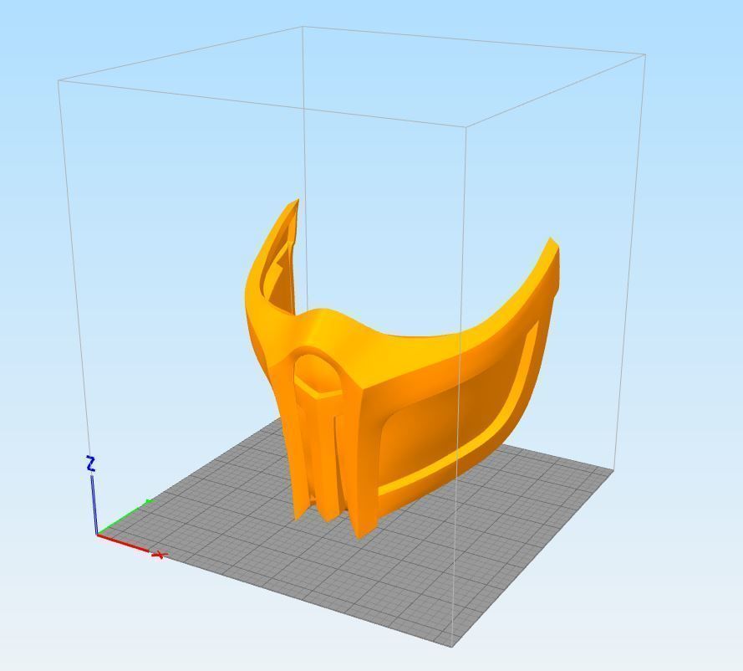The image size is (743, 671).
Task: Click the blue Z axis indicator
Action: point(93,495)
